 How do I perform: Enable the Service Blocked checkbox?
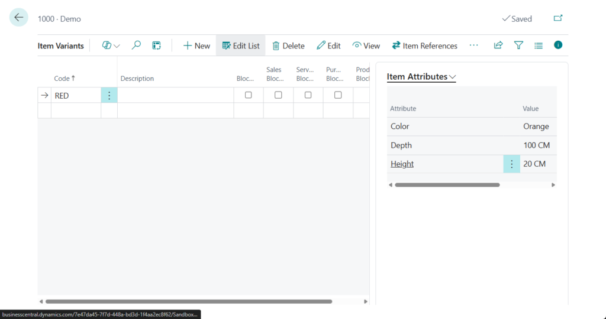click(x=308, y=95)
